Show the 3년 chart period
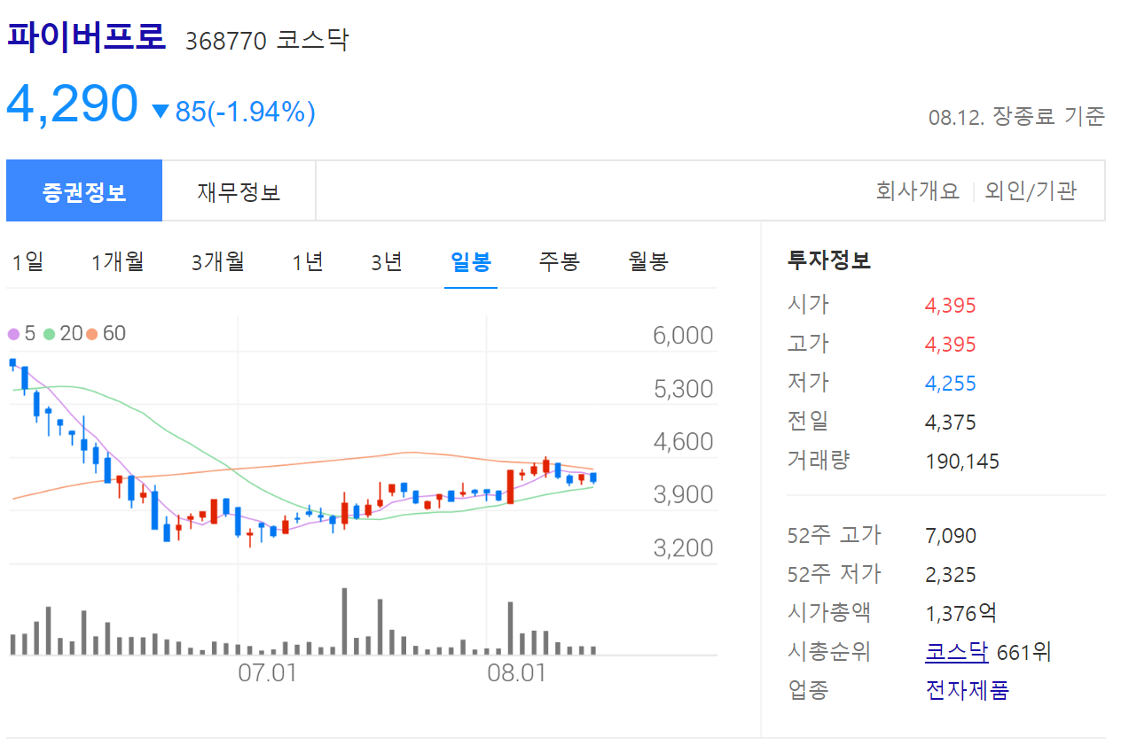 tap(387, 261)
